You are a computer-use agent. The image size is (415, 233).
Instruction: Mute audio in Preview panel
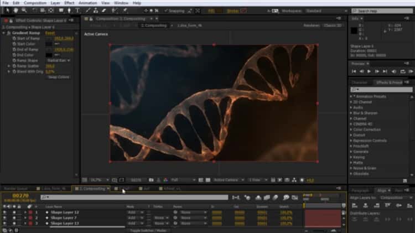click(394, 71)
